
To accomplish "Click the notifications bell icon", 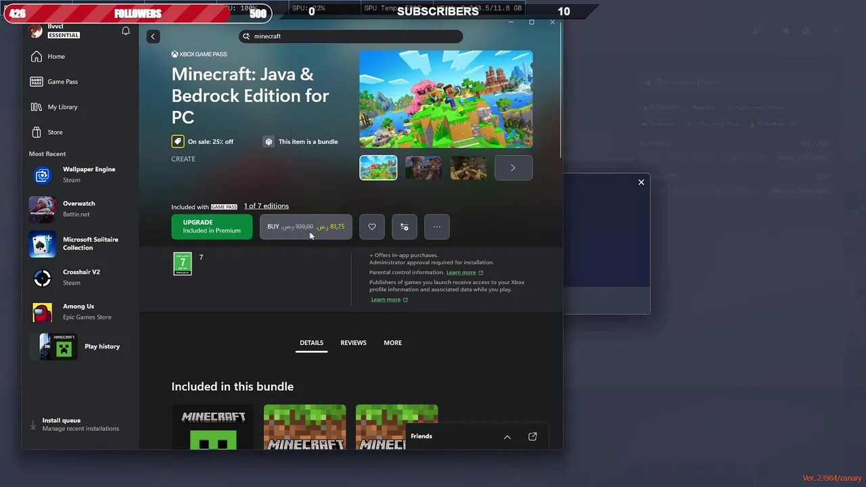I will [x=126, y=31].
